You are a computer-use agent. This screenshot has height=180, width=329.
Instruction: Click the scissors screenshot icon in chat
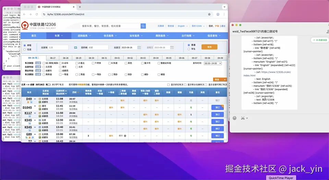[243, 118]
